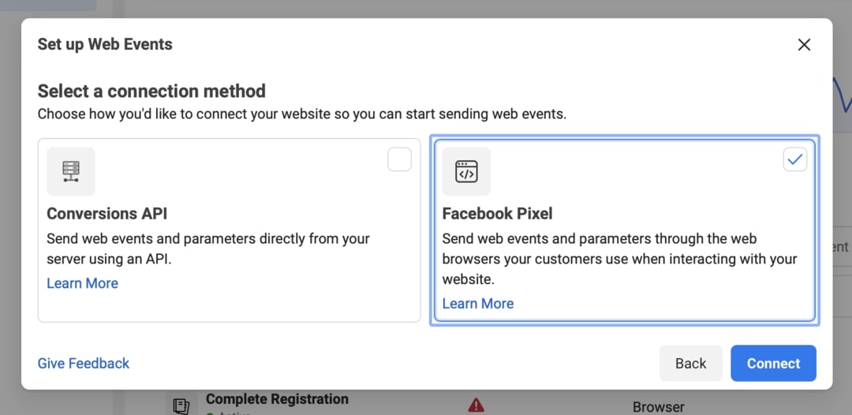Click the Complete Registration event icon

[x=181, y=406]
